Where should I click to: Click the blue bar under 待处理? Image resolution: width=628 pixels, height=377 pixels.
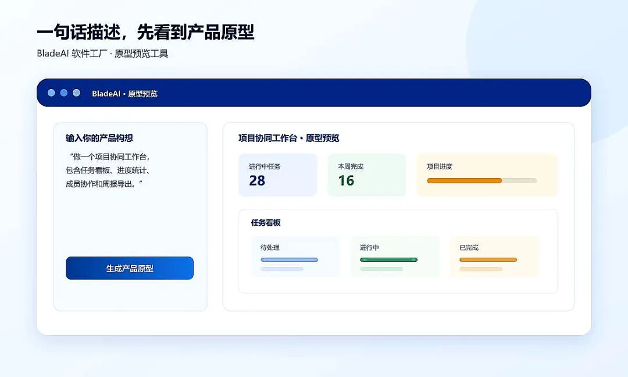pyautogui.click(x=289, y=259)
